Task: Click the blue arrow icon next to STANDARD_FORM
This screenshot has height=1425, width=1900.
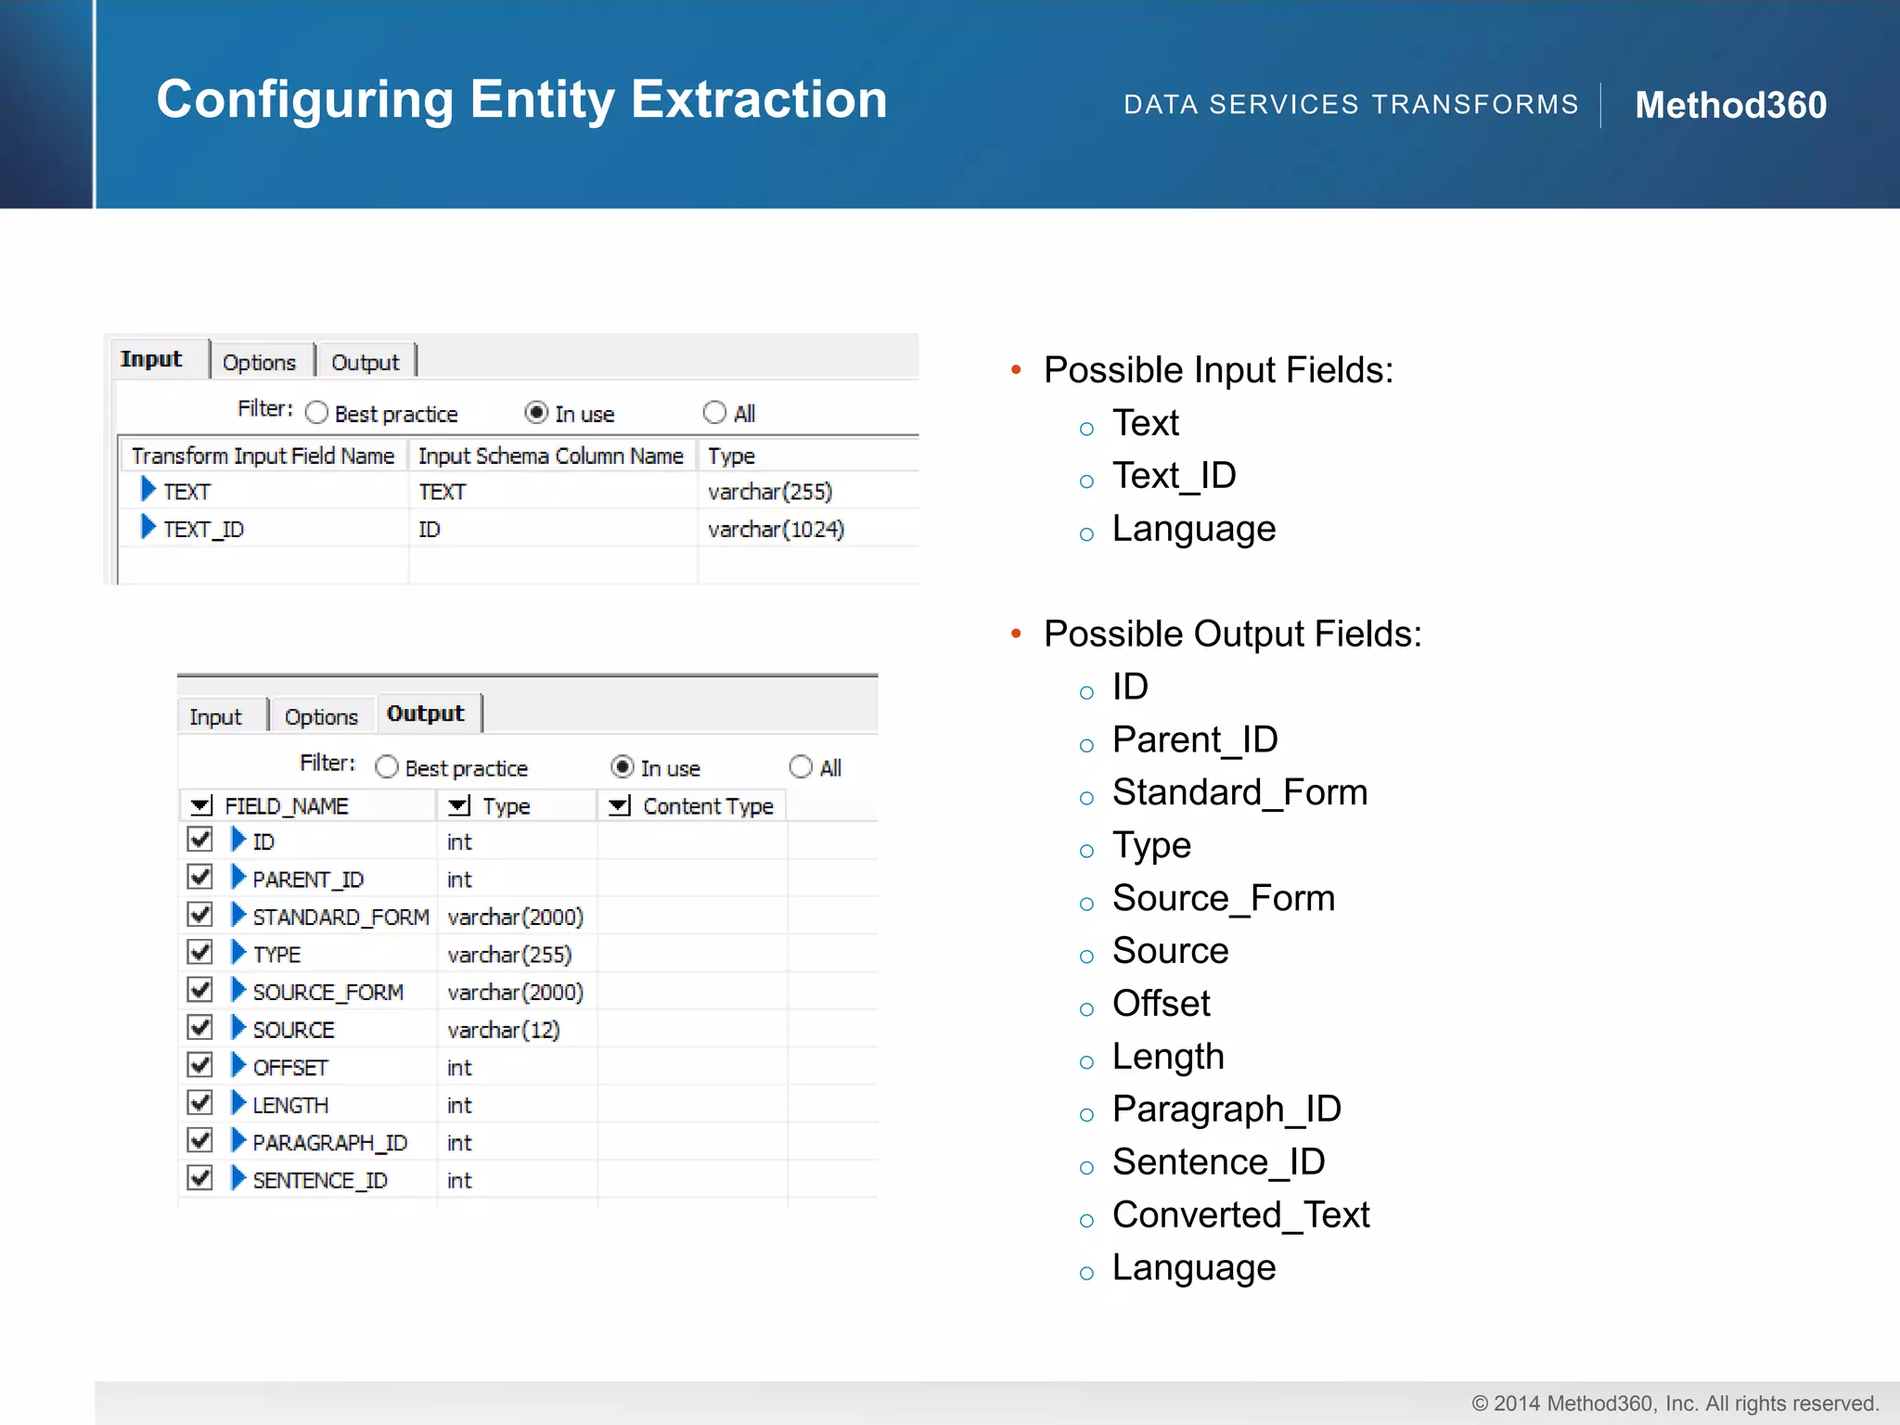Action: [x=238, y=915]
